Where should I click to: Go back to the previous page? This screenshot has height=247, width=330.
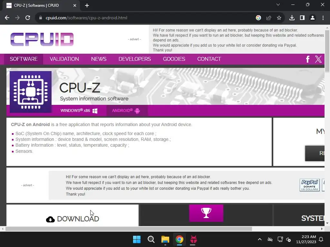coord(7,18)
